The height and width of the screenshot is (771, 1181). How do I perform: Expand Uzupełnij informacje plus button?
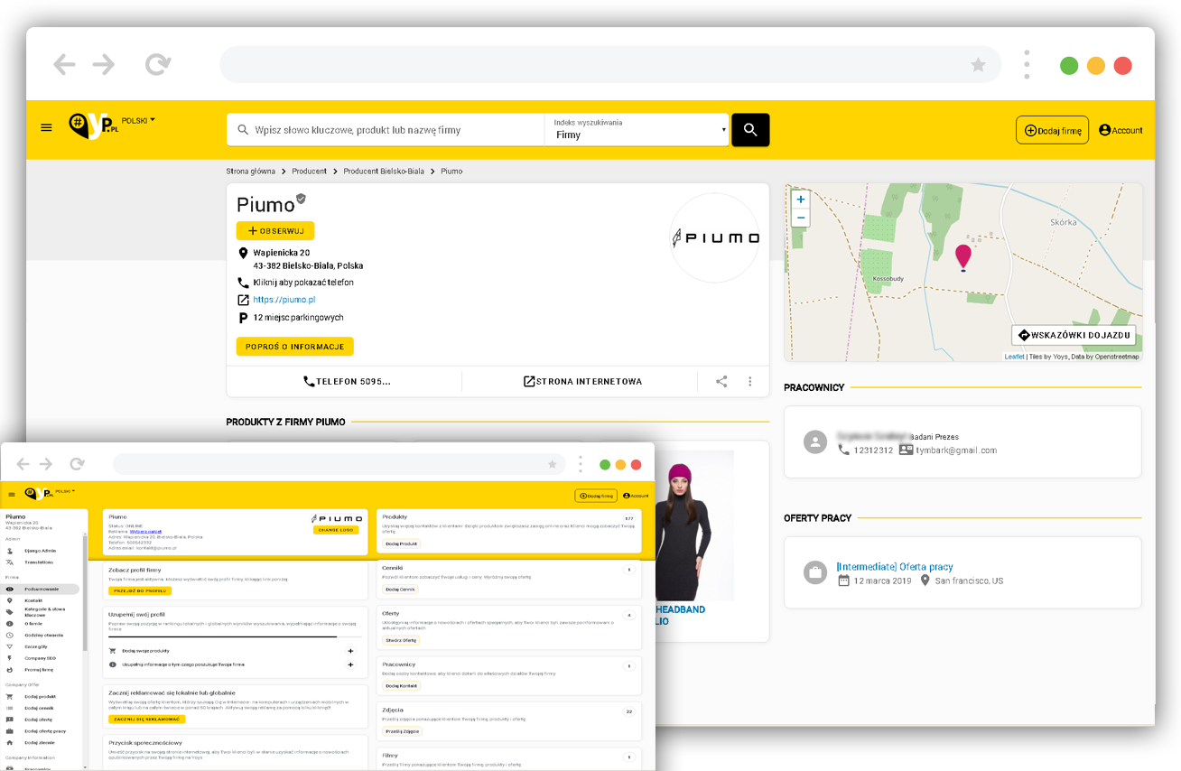(x=350, y=664)
